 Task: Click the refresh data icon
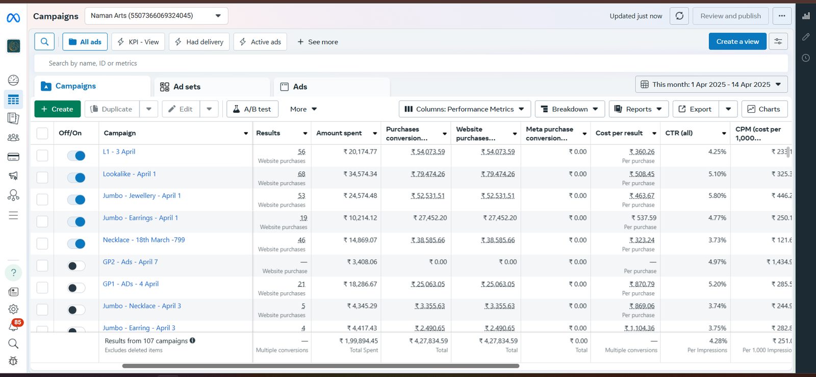pos(679,16)
